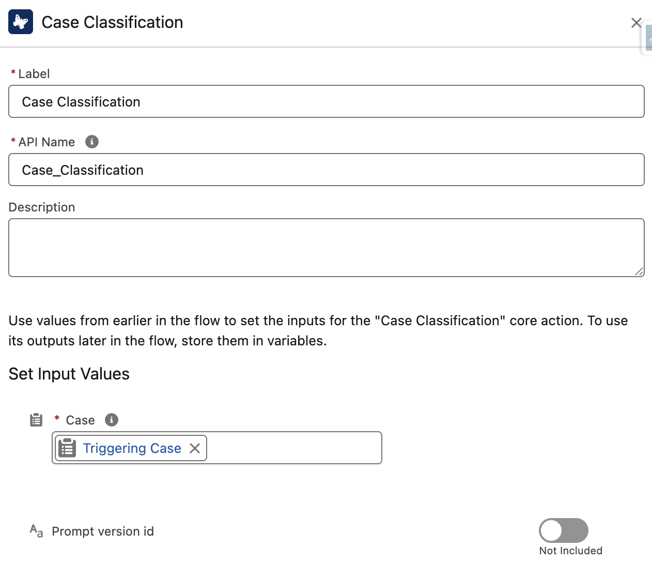
Task: Switch Prompt version id from Not Included
Action: [x=564, y=530]
